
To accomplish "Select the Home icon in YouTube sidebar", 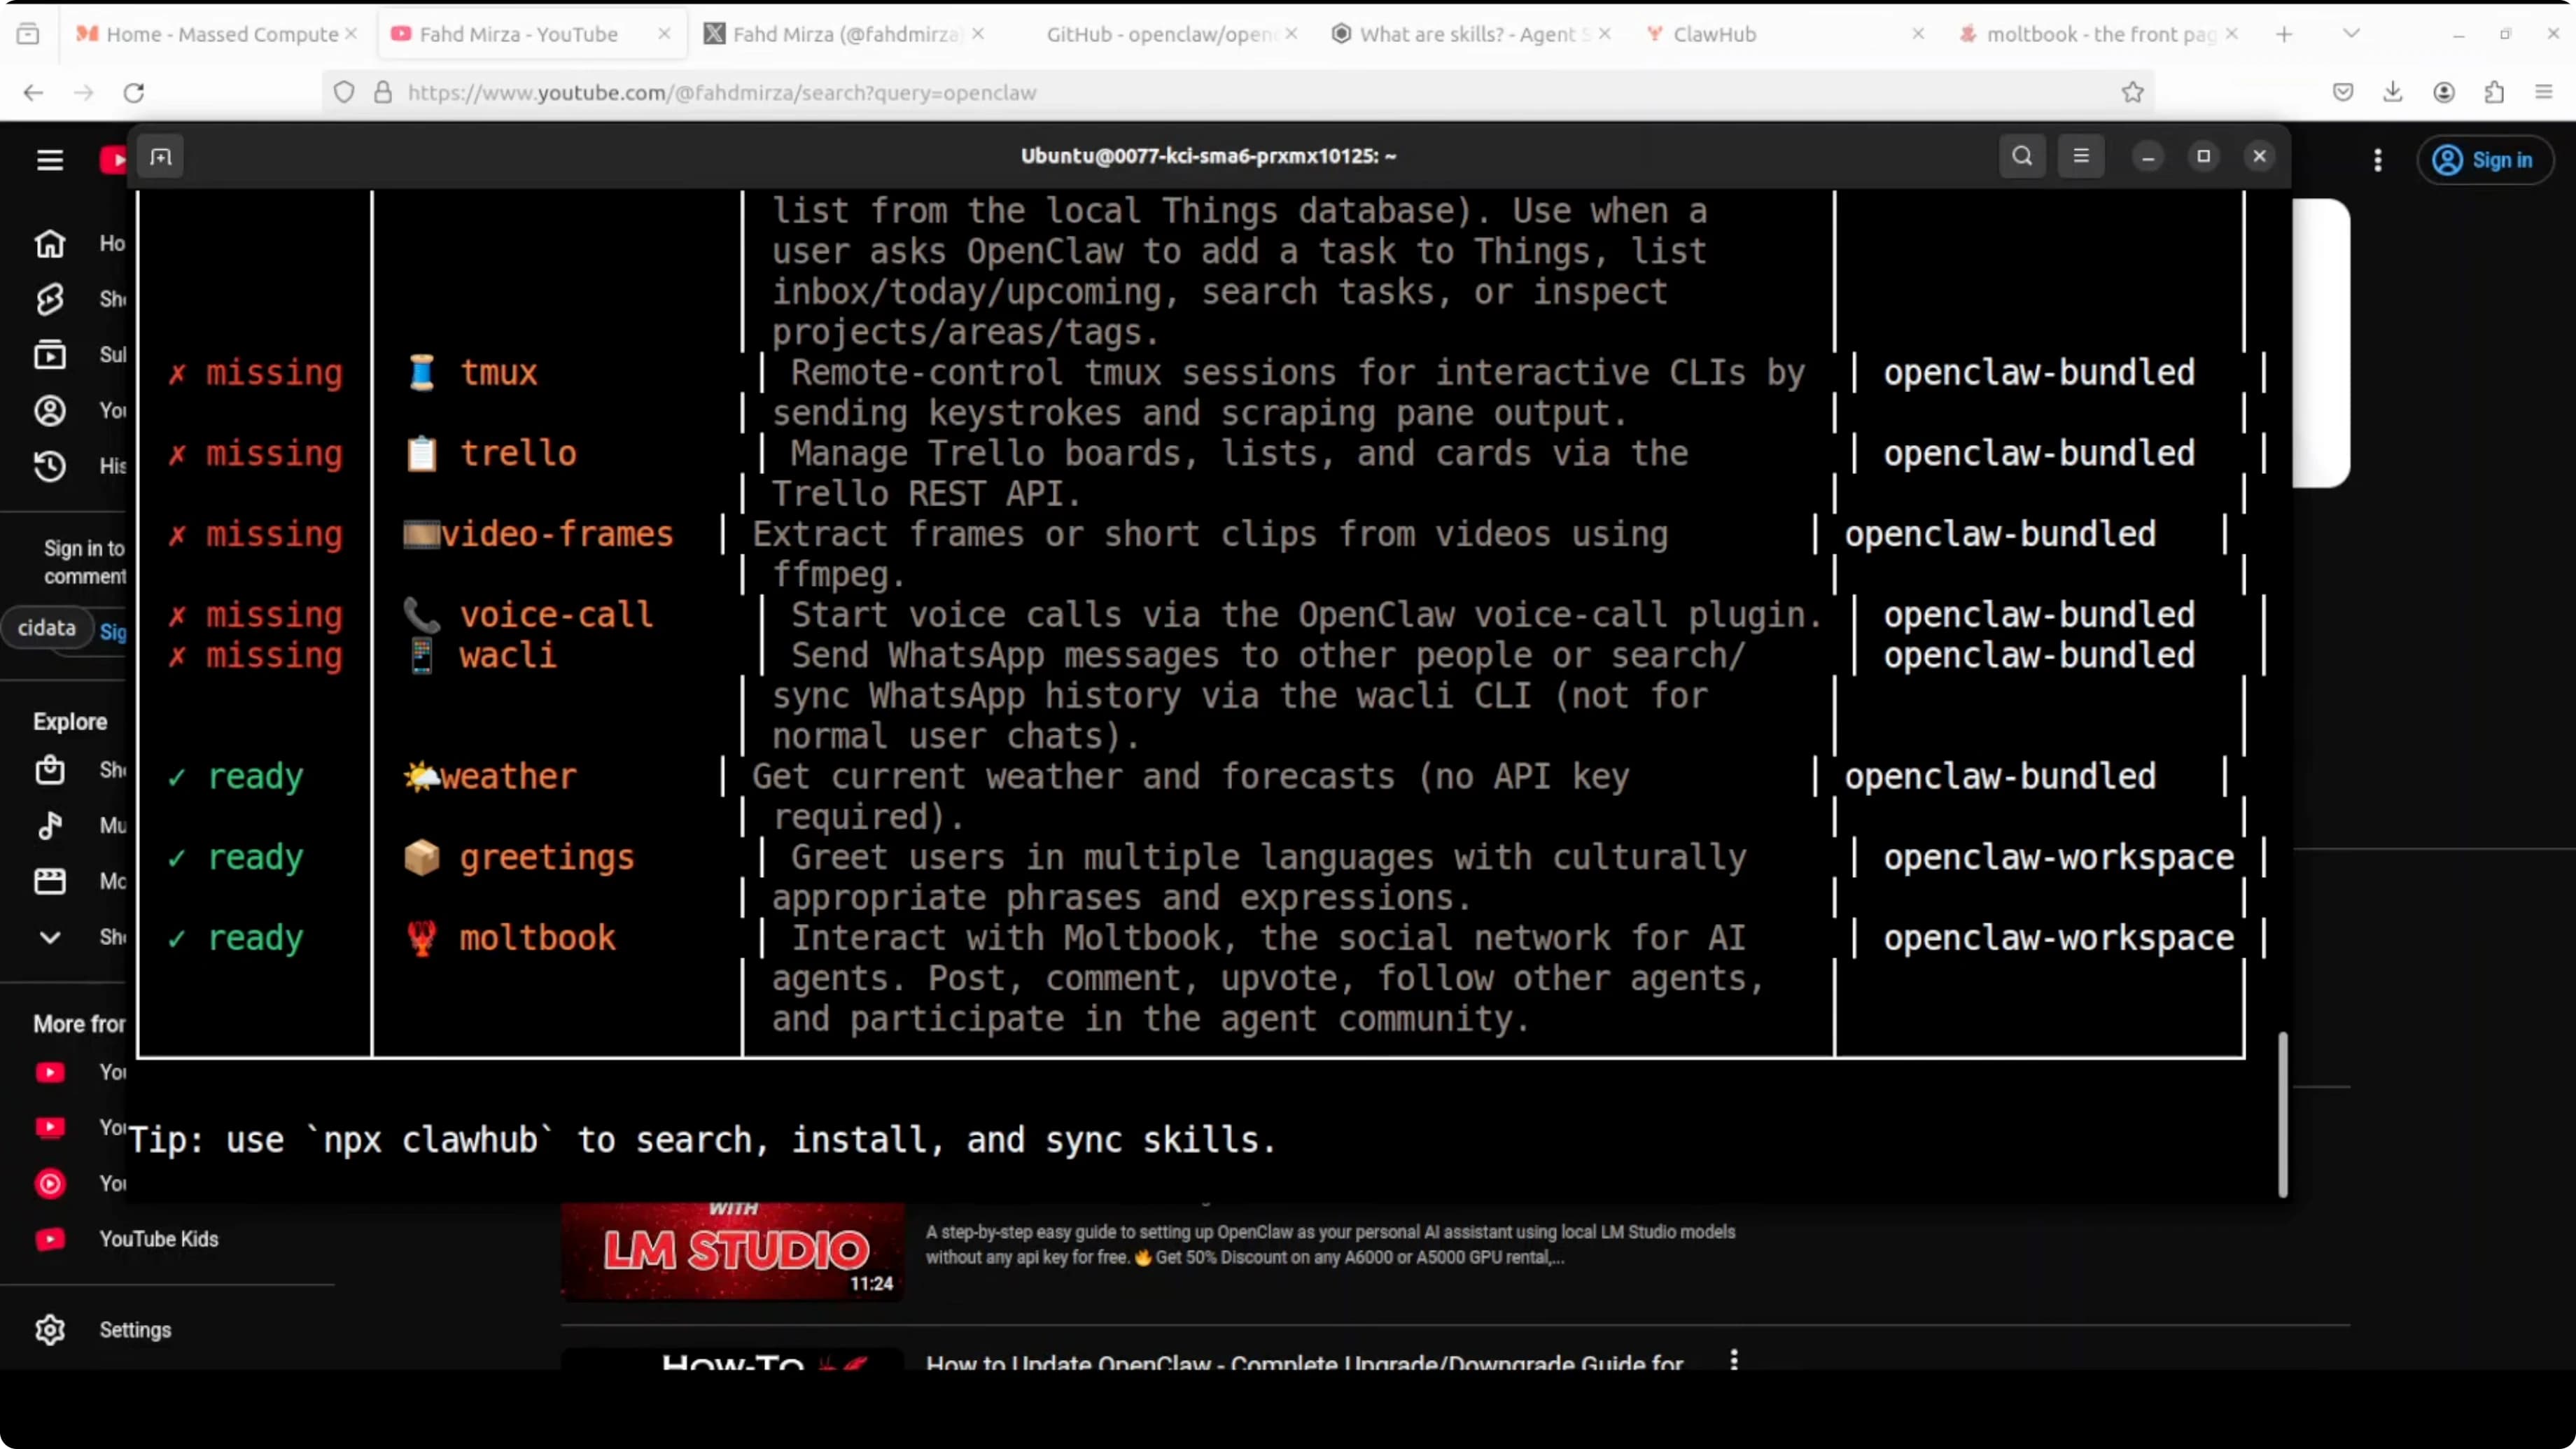I will [x=50, y=243].
